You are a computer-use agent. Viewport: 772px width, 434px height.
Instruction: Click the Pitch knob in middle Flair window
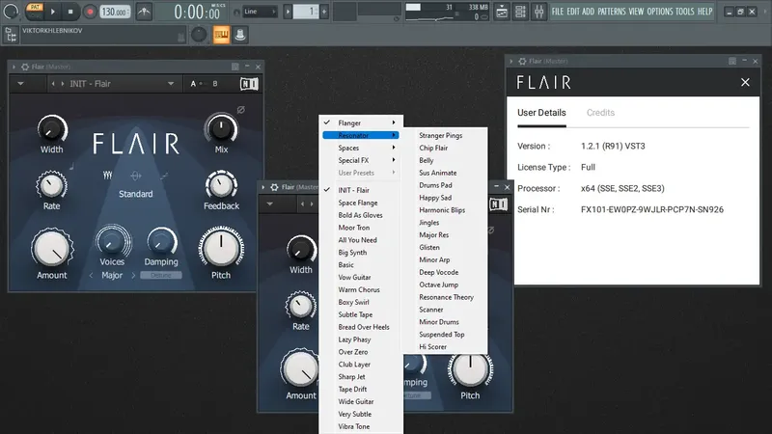coord(470,370)
